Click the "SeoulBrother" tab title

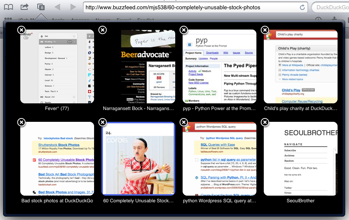coord(301,201)
